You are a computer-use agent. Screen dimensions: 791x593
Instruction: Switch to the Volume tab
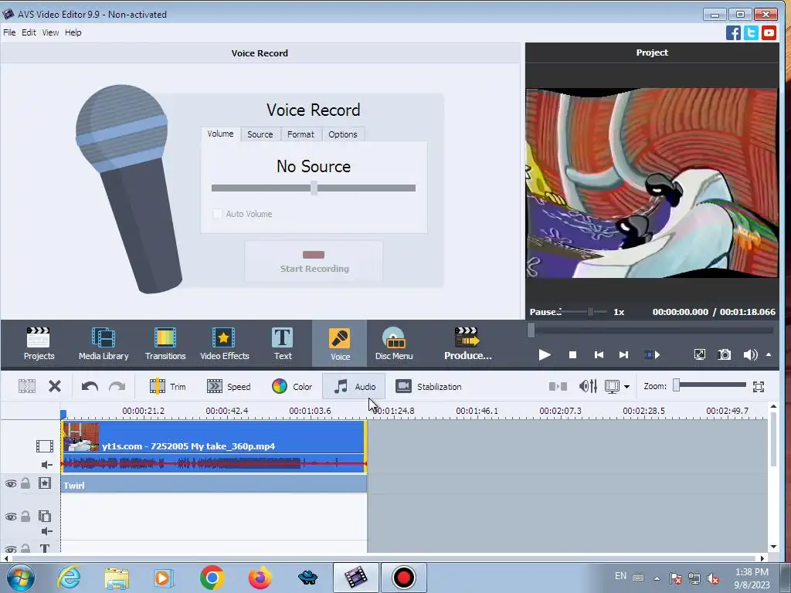(x=220, y=134)
